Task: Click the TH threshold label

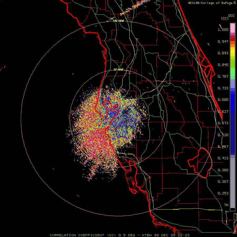Action: point(226,205)
